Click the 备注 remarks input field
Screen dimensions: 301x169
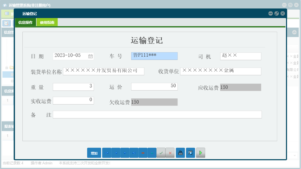tap(158, 114)
